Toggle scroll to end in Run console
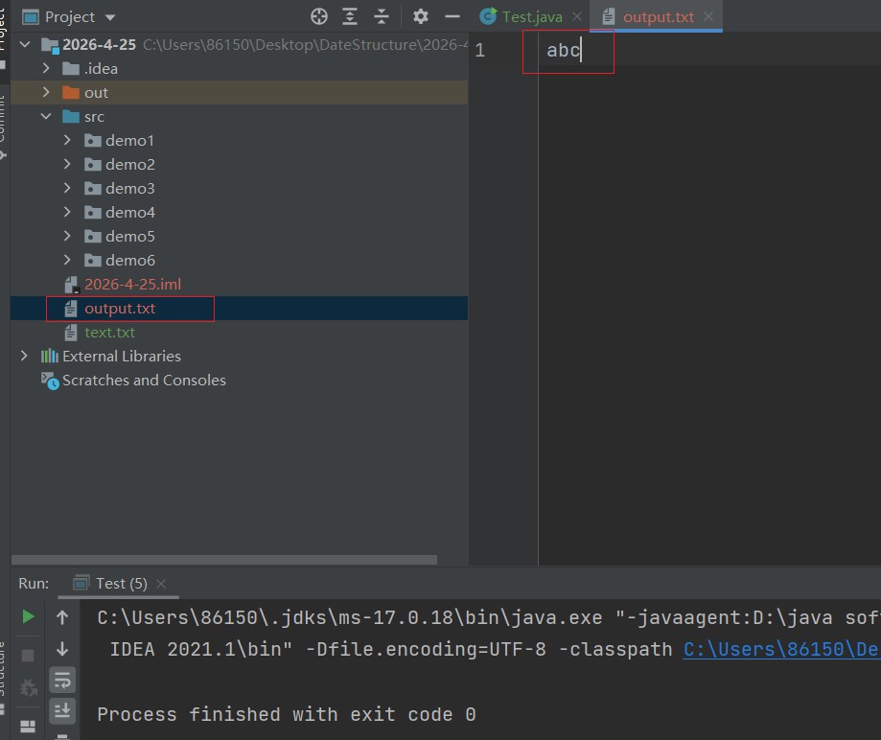Viewport: 881px width, 740px height. click(62, 710)
